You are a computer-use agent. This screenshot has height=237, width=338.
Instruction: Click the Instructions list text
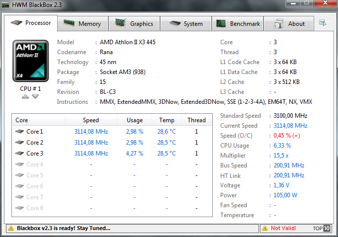[206, 102]
